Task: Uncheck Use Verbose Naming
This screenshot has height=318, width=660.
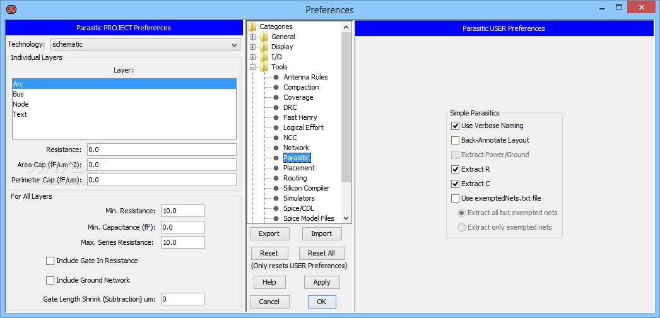Action: [x=455, y=126]
